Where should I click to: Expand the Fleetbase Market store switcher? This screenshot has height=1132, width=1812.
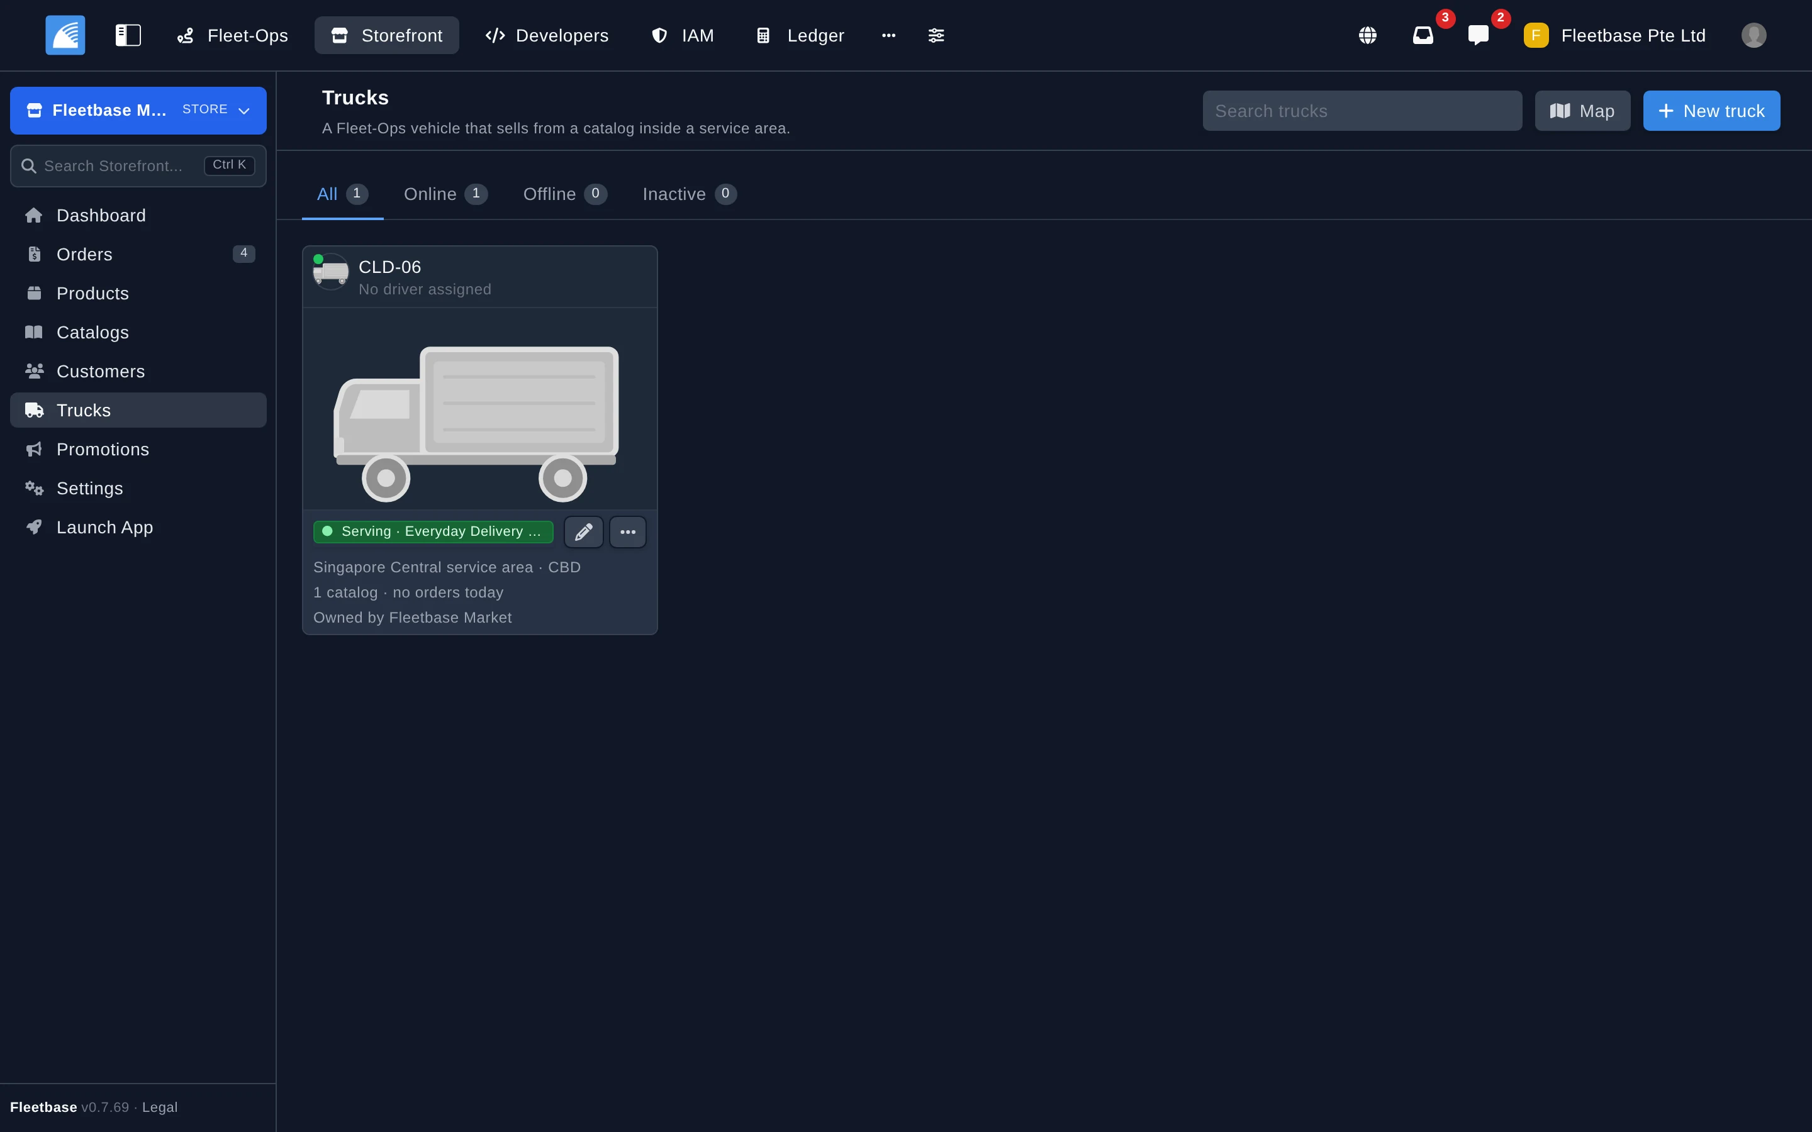(138, 111)
